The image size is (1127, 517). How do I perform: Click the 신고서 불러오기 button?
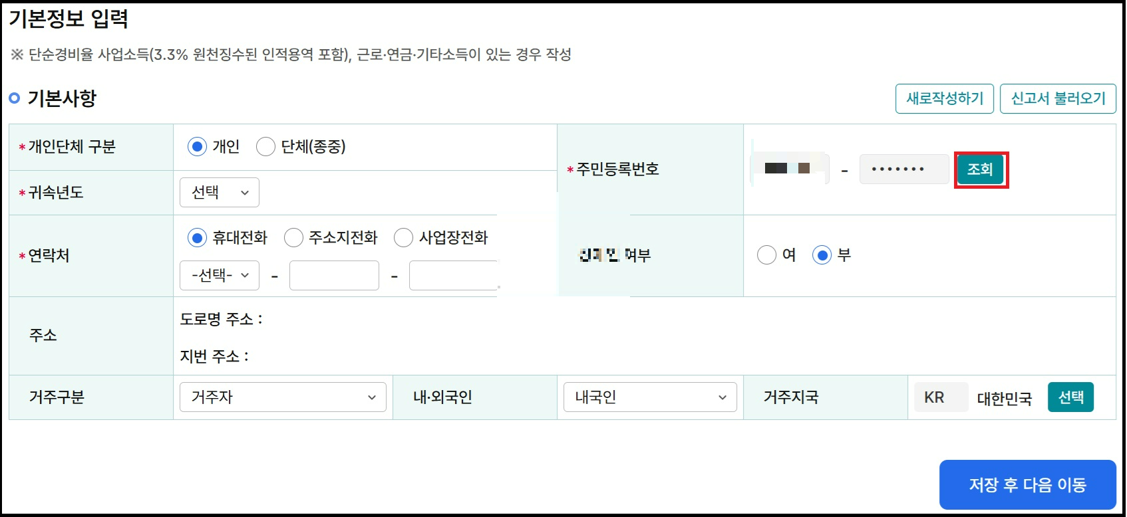click(x=1056, y=98)
